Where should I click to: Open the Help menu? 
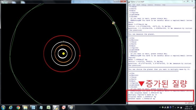164,5
